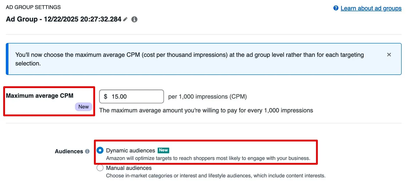Click the help question mark icon
The height and width of the screenshot is (195, 407).
(336, 8)
